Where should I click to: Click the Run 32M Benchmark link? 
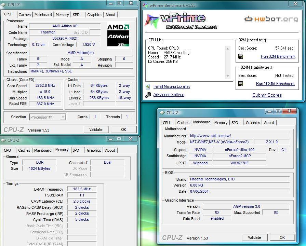point(278,56)
